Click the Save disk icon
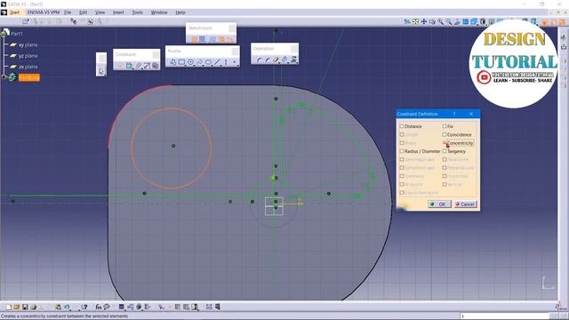 [x=25, y=307]
